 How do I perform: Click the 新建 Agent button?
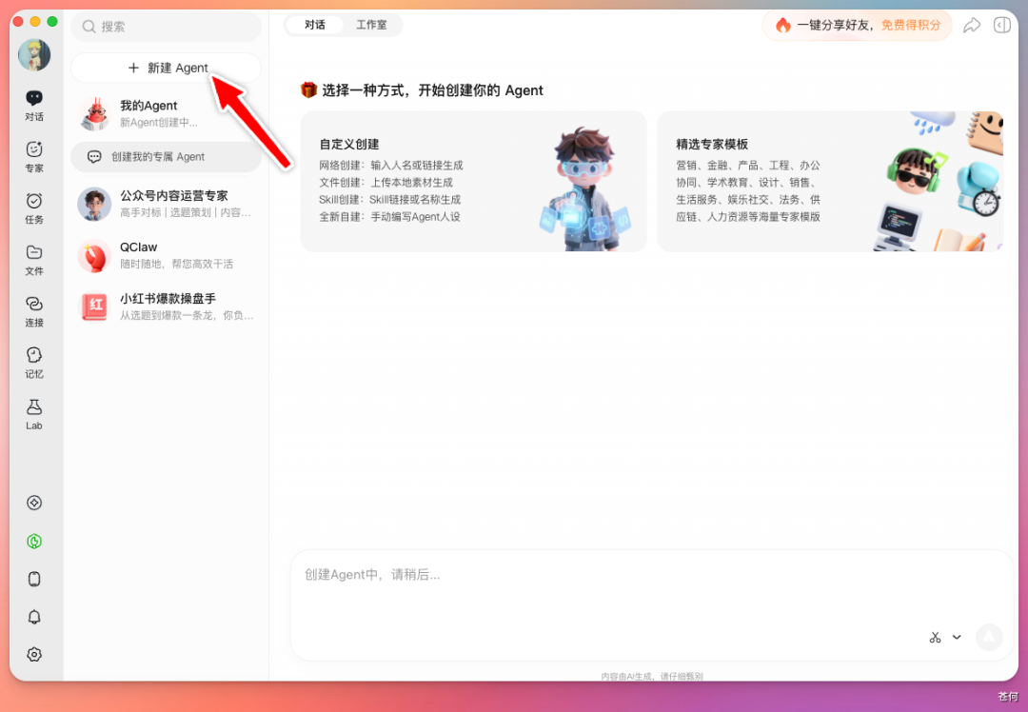pyautogui.click(x=166, y=68)
